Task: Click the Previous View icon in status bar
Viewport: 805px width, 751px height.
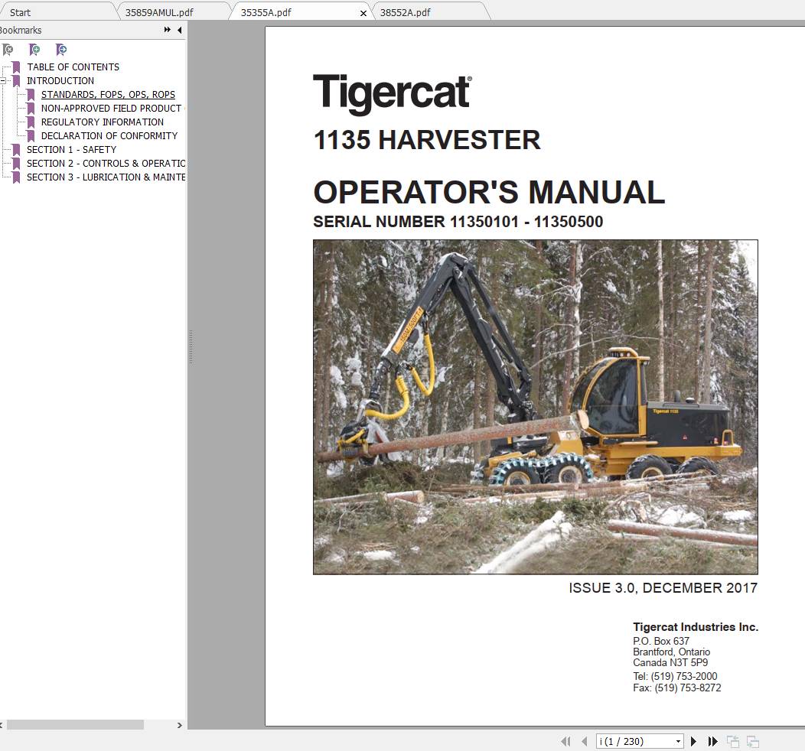Action: coord(732,741)
